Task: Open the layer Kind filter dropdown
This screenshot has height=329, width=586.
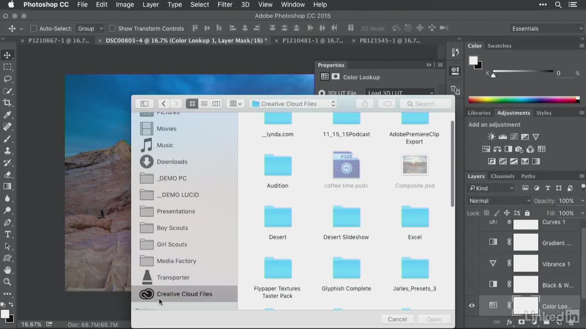Action: pos(492,188)
